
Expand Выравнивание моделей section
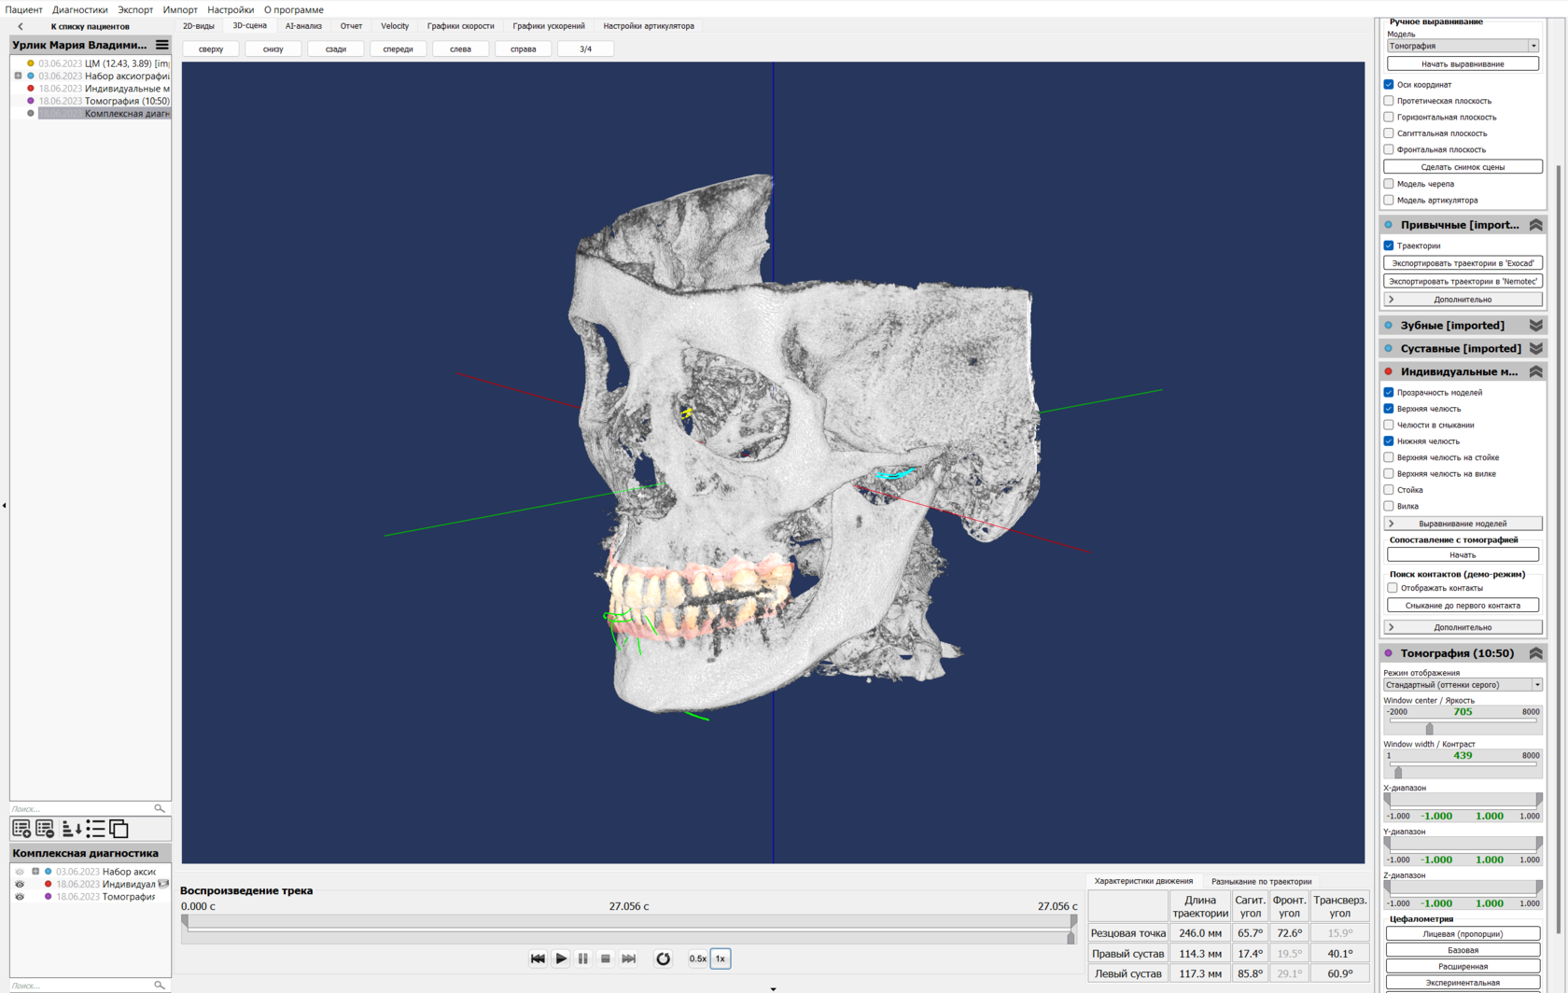coord(1463,524)
